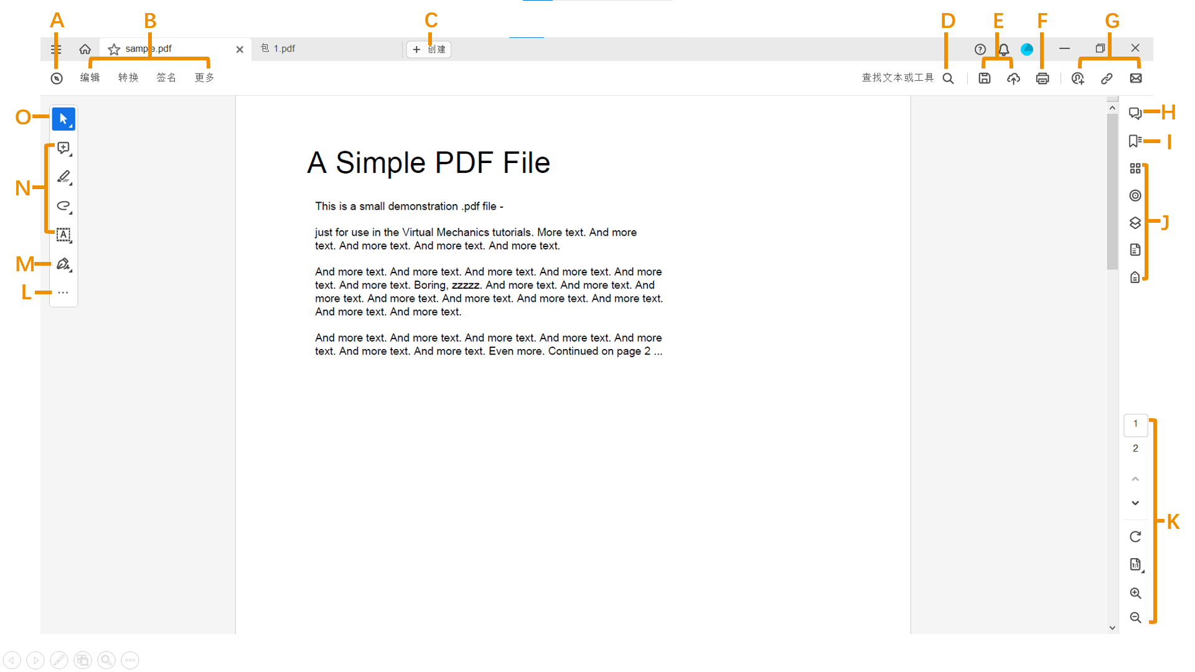Toggle the notifications bell
The height and width of the screenshot is (672, 1195).
tap(1003, 49)
